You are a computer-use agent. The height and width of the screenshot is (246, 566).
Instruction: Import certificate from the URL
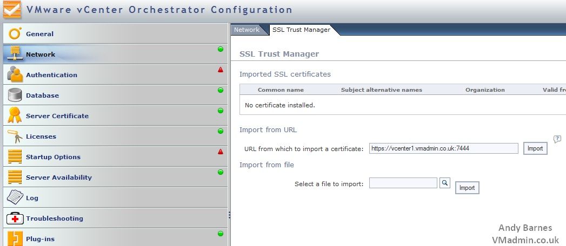(x=535, y=148)
